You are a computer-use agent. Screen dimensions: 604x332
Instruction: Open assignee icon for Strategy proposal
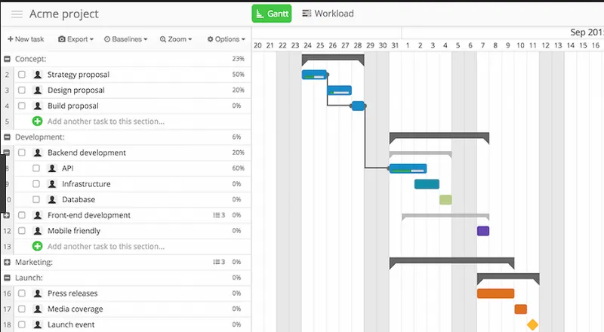pyautogui.click(x=37, y=75)
